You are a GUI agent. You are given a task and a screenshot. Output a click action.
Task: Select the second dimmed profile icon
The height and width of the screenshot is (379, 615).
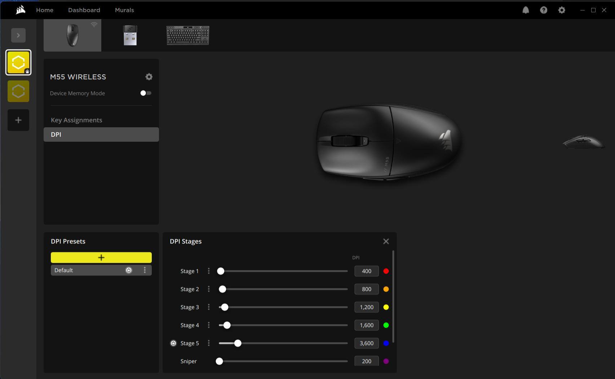(x=18, y=91)
